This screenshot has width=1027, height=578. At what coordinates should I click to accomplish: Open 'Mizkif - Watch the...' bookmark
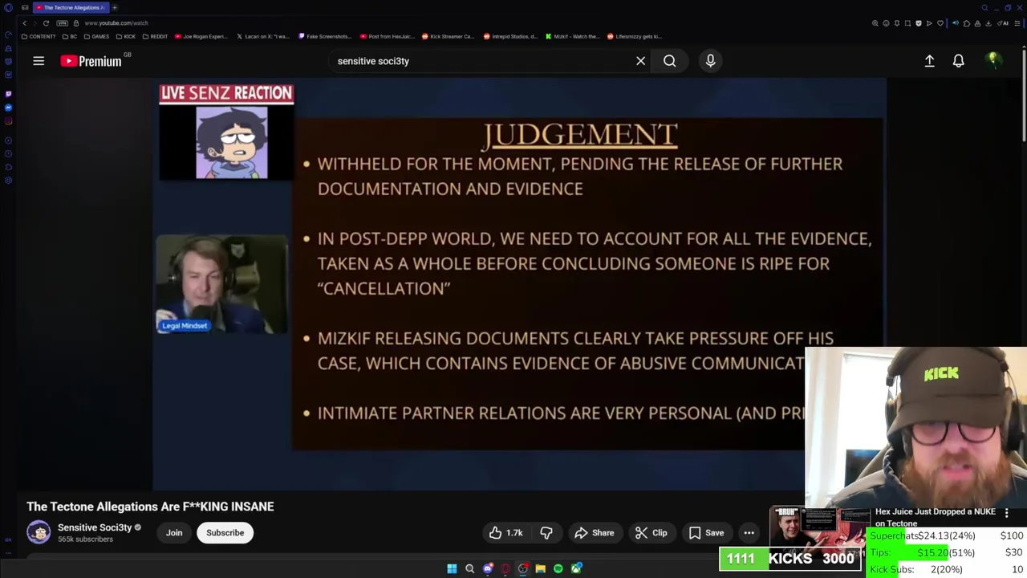(x=571, y=36)
